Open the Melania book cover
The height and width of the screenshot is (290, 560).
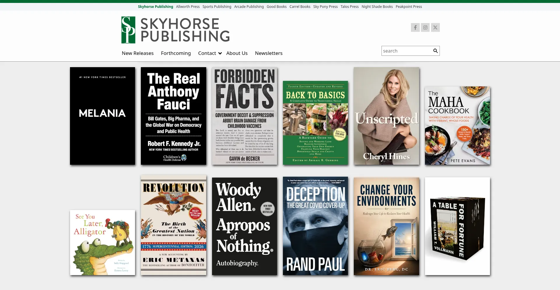(102, 116)
